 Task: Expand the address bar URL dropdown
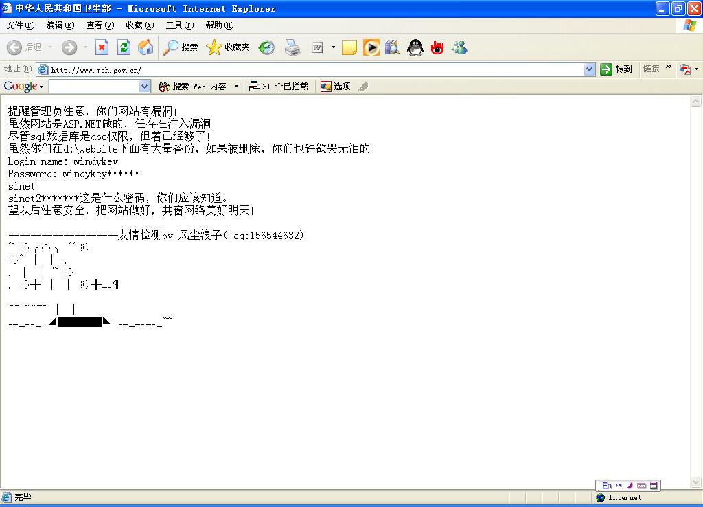589,69
